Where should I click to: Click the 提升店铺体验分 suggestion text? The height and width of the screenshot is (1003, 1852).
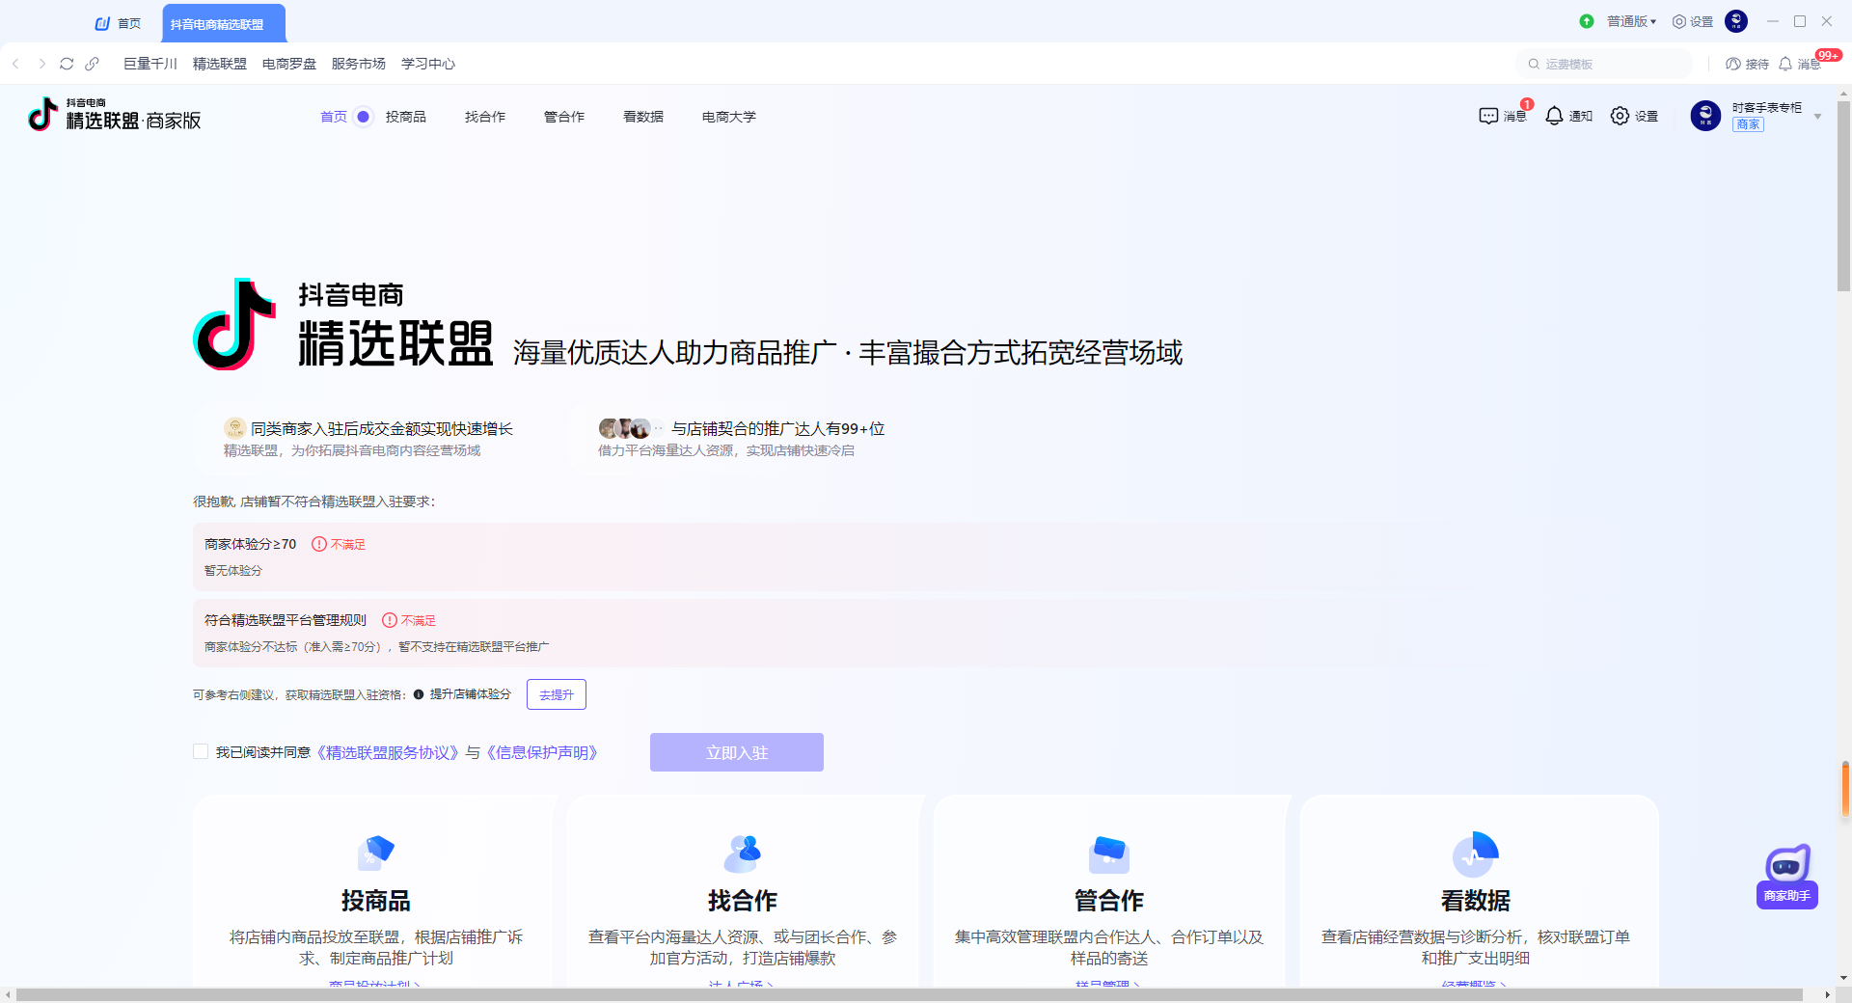click(471, 694)
